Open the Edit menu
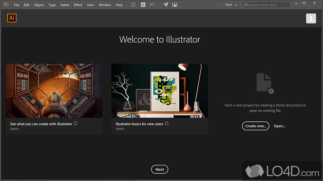Screen dimensions: 323x181 26,5
